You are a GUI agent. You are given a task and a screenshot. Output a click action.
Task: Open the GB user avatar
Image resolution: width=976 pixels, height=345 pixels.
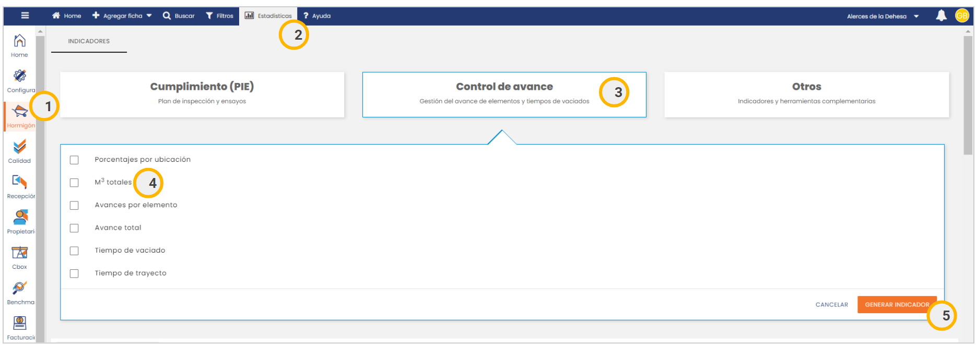click(x=962, y=16)
